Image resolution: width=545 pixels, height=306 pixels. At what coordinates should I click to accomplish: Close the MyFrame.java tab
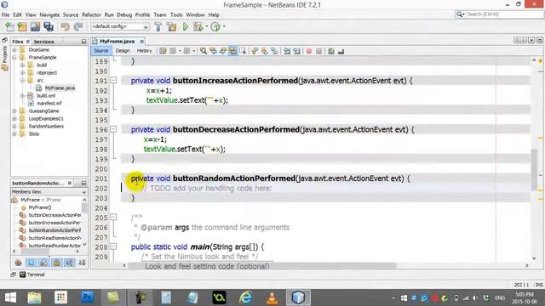(142, 42)
